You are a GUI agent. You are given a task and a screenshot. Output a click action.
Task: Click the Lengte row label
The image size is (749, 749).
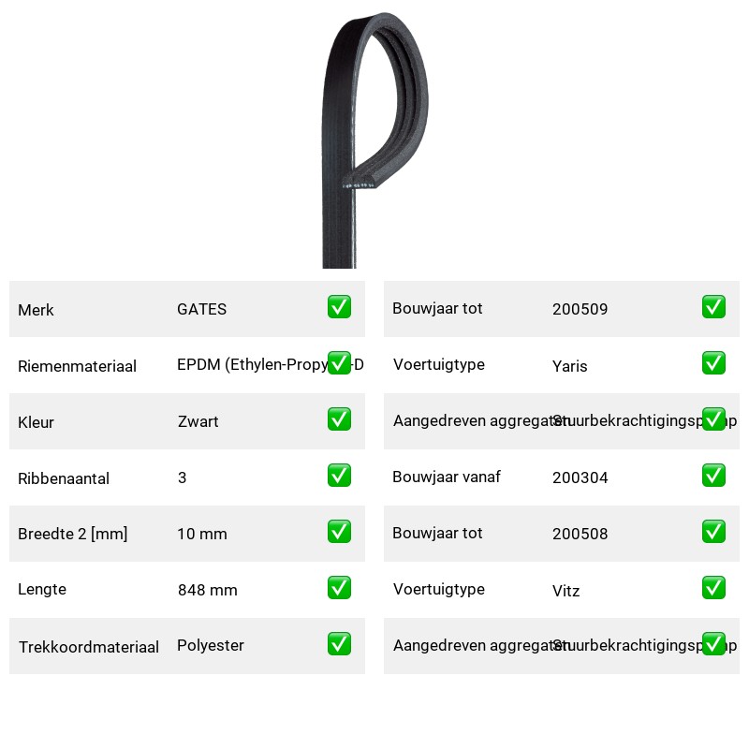click(x=42, y=590)
